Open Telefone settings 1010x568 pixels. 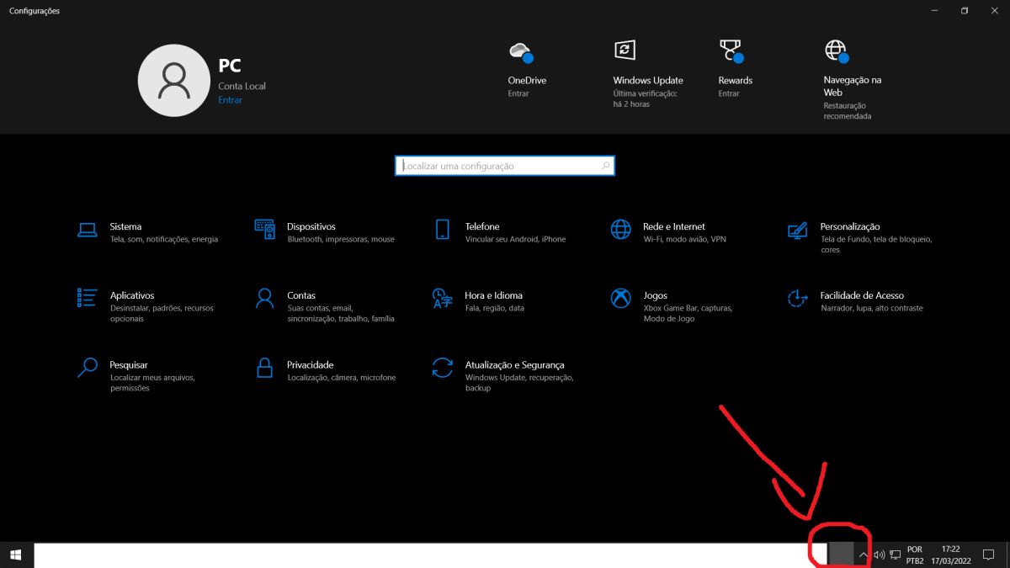[501, 232]
